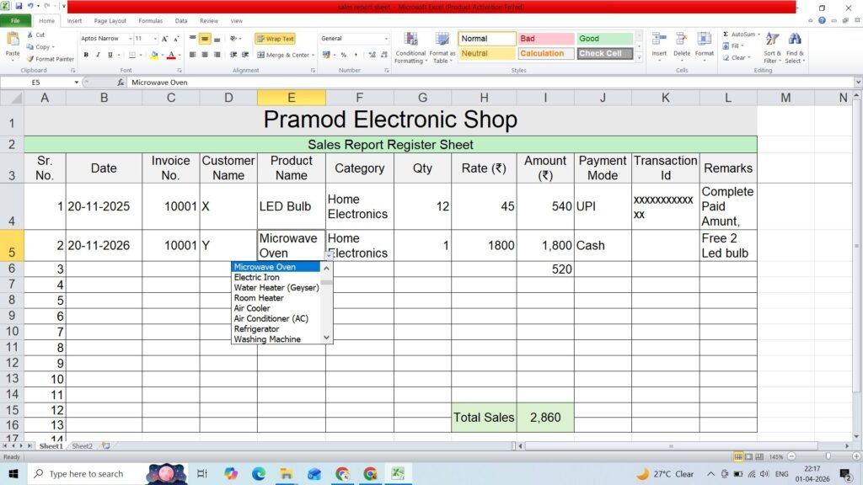
Task: Apply the Bad cell style
Action: click(x=545, y=39)
